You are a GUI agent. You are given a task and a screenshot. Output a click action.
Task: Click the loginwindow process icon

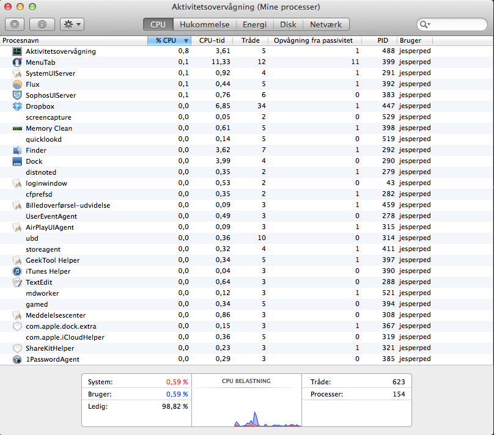coord(17,183)
